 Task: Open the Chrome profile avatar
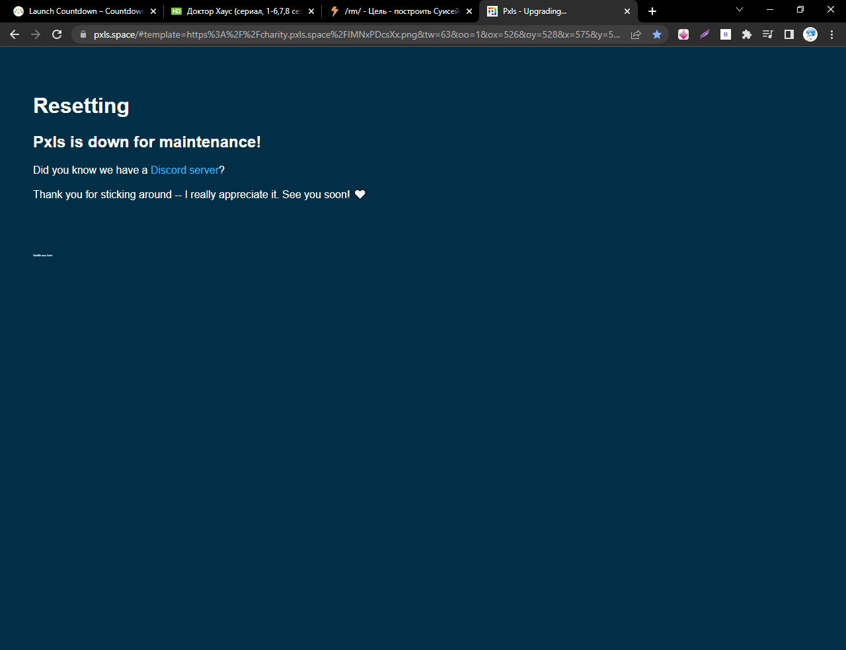pos(810,34)
